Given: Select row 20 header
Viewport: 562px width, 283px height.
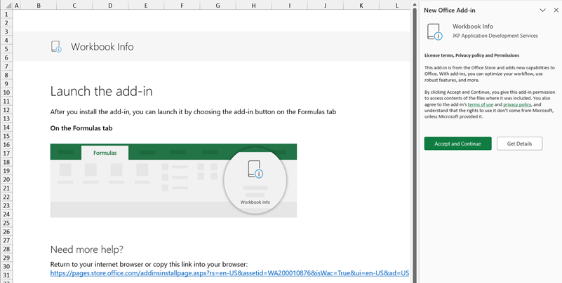Looking at the screenshot, I should (x=6, y=179).
